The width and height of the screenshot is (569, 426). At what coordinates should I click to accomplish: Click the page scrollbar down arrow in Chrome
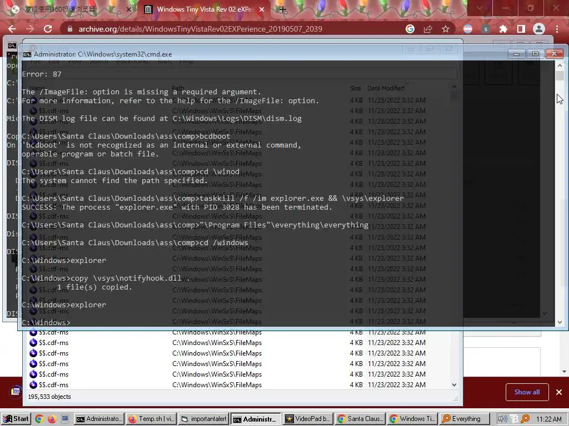point(564,372)
